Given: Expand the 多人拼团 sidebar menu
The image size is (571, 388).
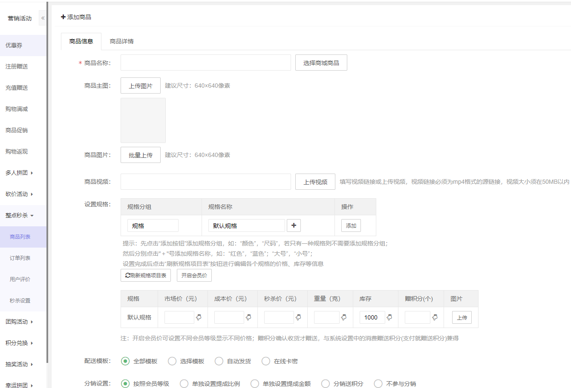Looking at the screenshot, I should 19,173.
